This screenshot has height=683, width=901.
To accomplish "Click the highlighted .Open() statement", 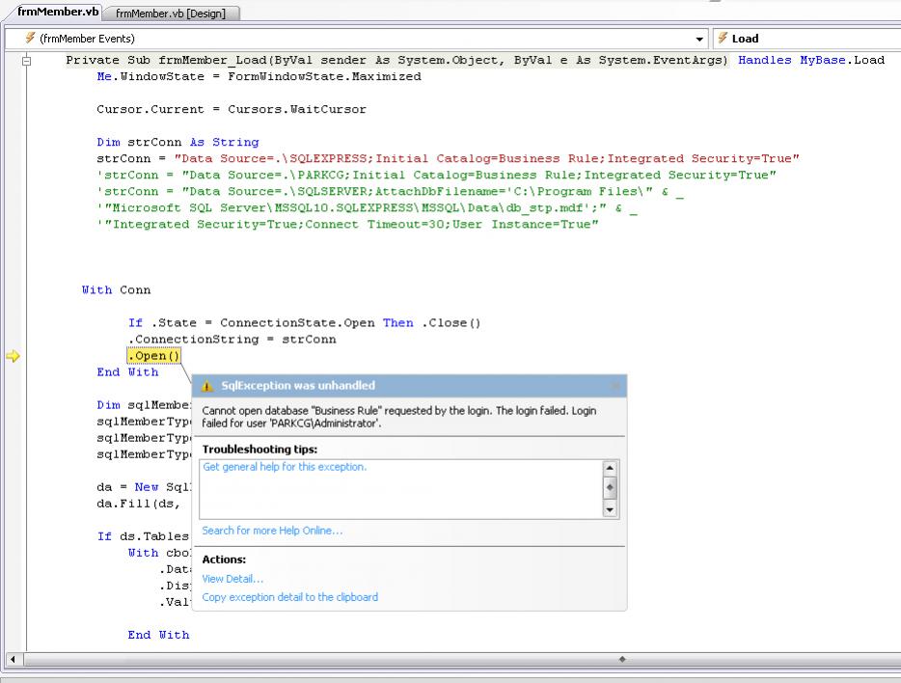I will point(154,356).
